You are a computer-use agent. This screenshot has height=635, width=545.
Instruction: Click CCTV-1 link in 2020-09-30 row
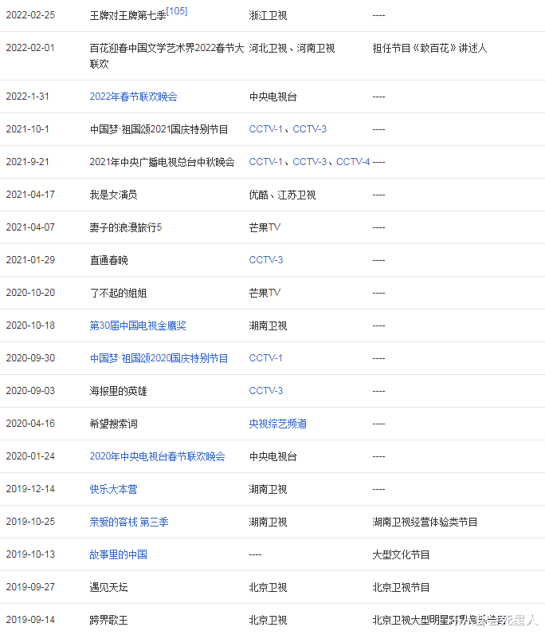(x=265, y=358)
